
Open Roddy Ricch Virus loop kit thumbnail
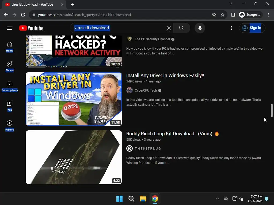pyautogui.click(x=74, y=157)
